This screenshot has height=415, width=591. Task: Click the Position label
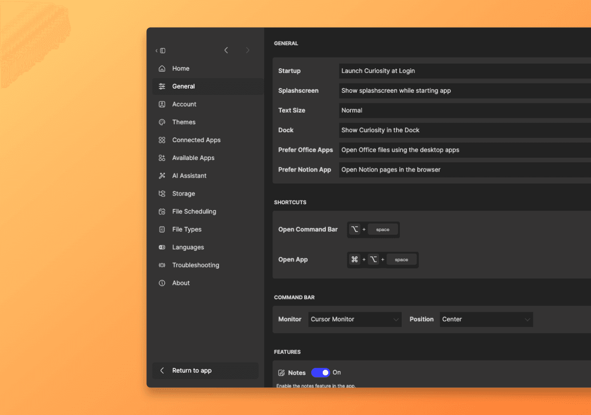(x=422, y=319)
